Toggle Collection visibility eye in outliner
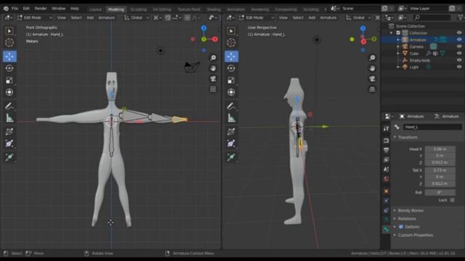The height and width of the screenshot is (261, 465). 459,33
